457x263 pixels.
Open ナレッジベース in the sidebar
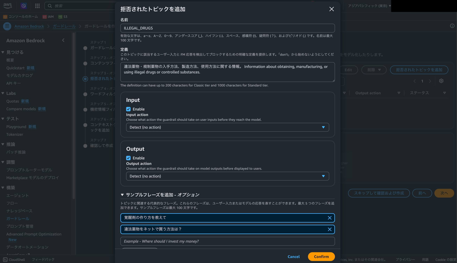[x=19, y=211]
